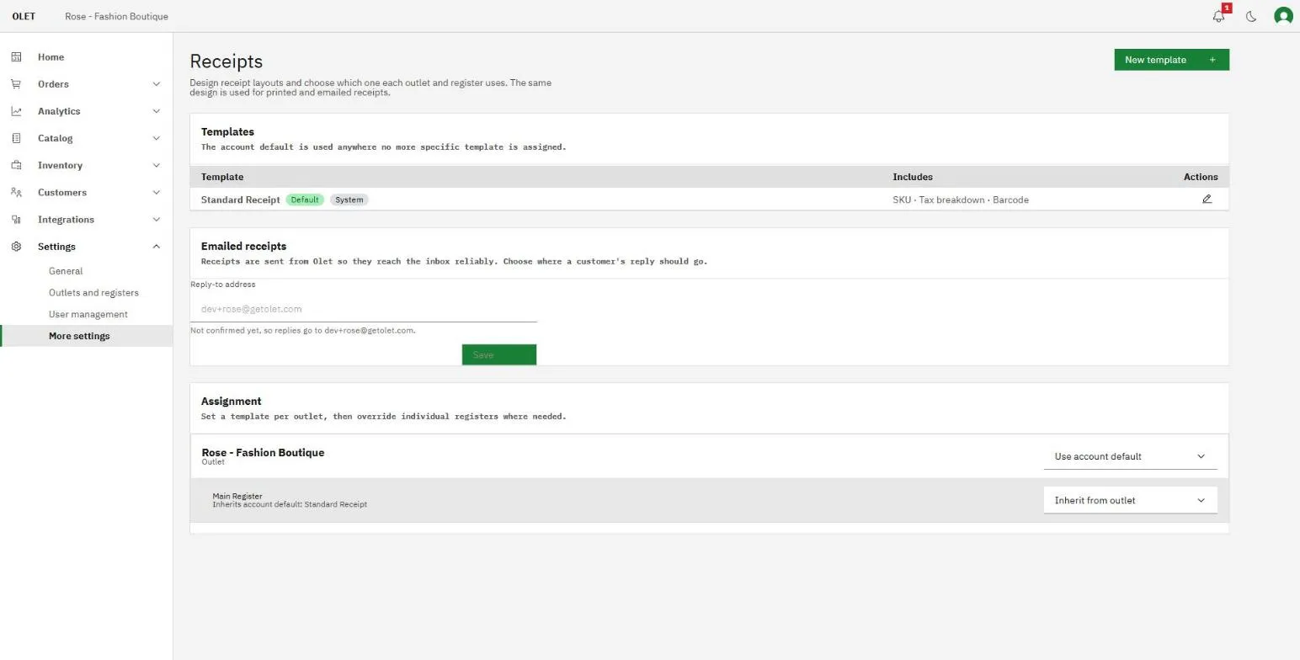Click the Analytics chart icon

(x=16, y=111)
